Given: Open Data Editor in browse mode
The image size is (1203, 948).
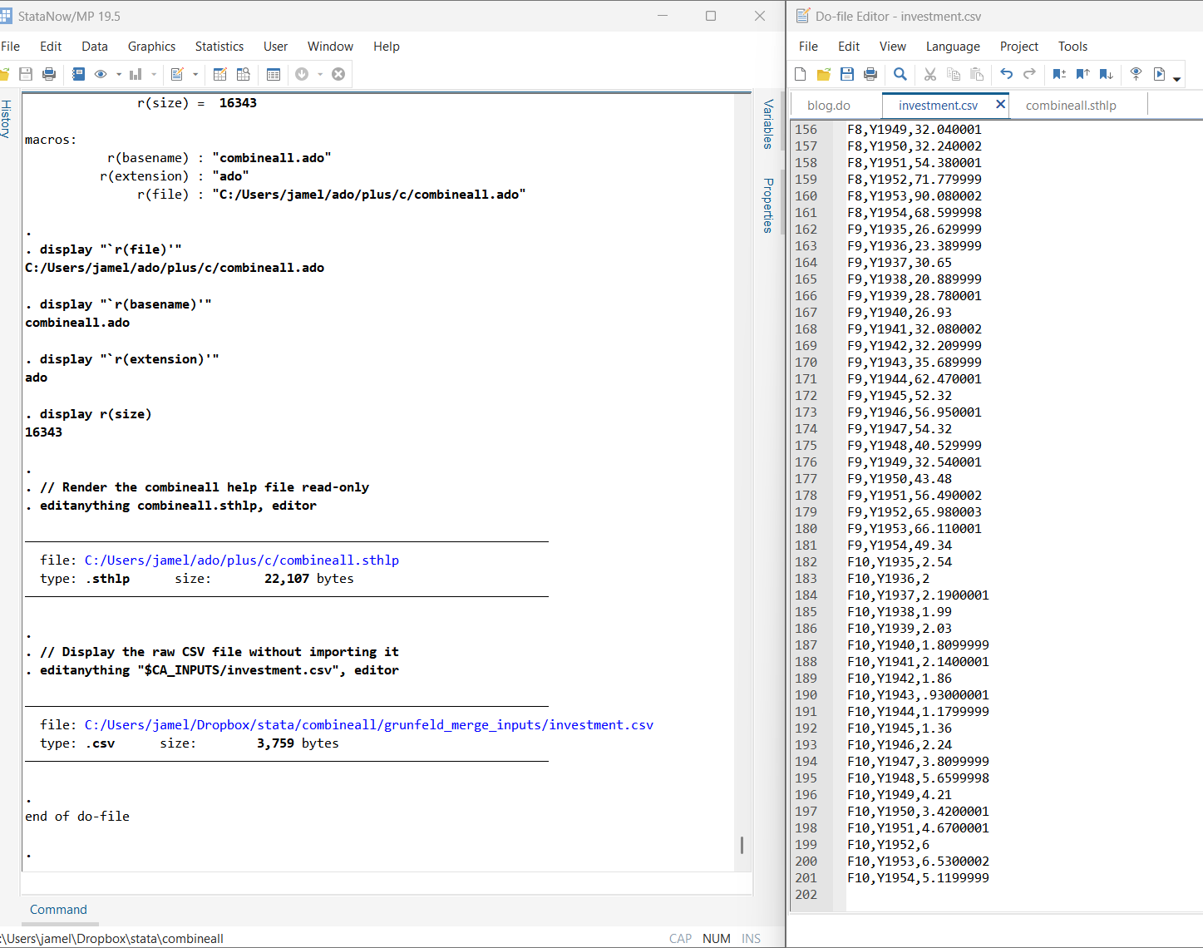Looking at the screenshot, I should (x=244, y=74).
